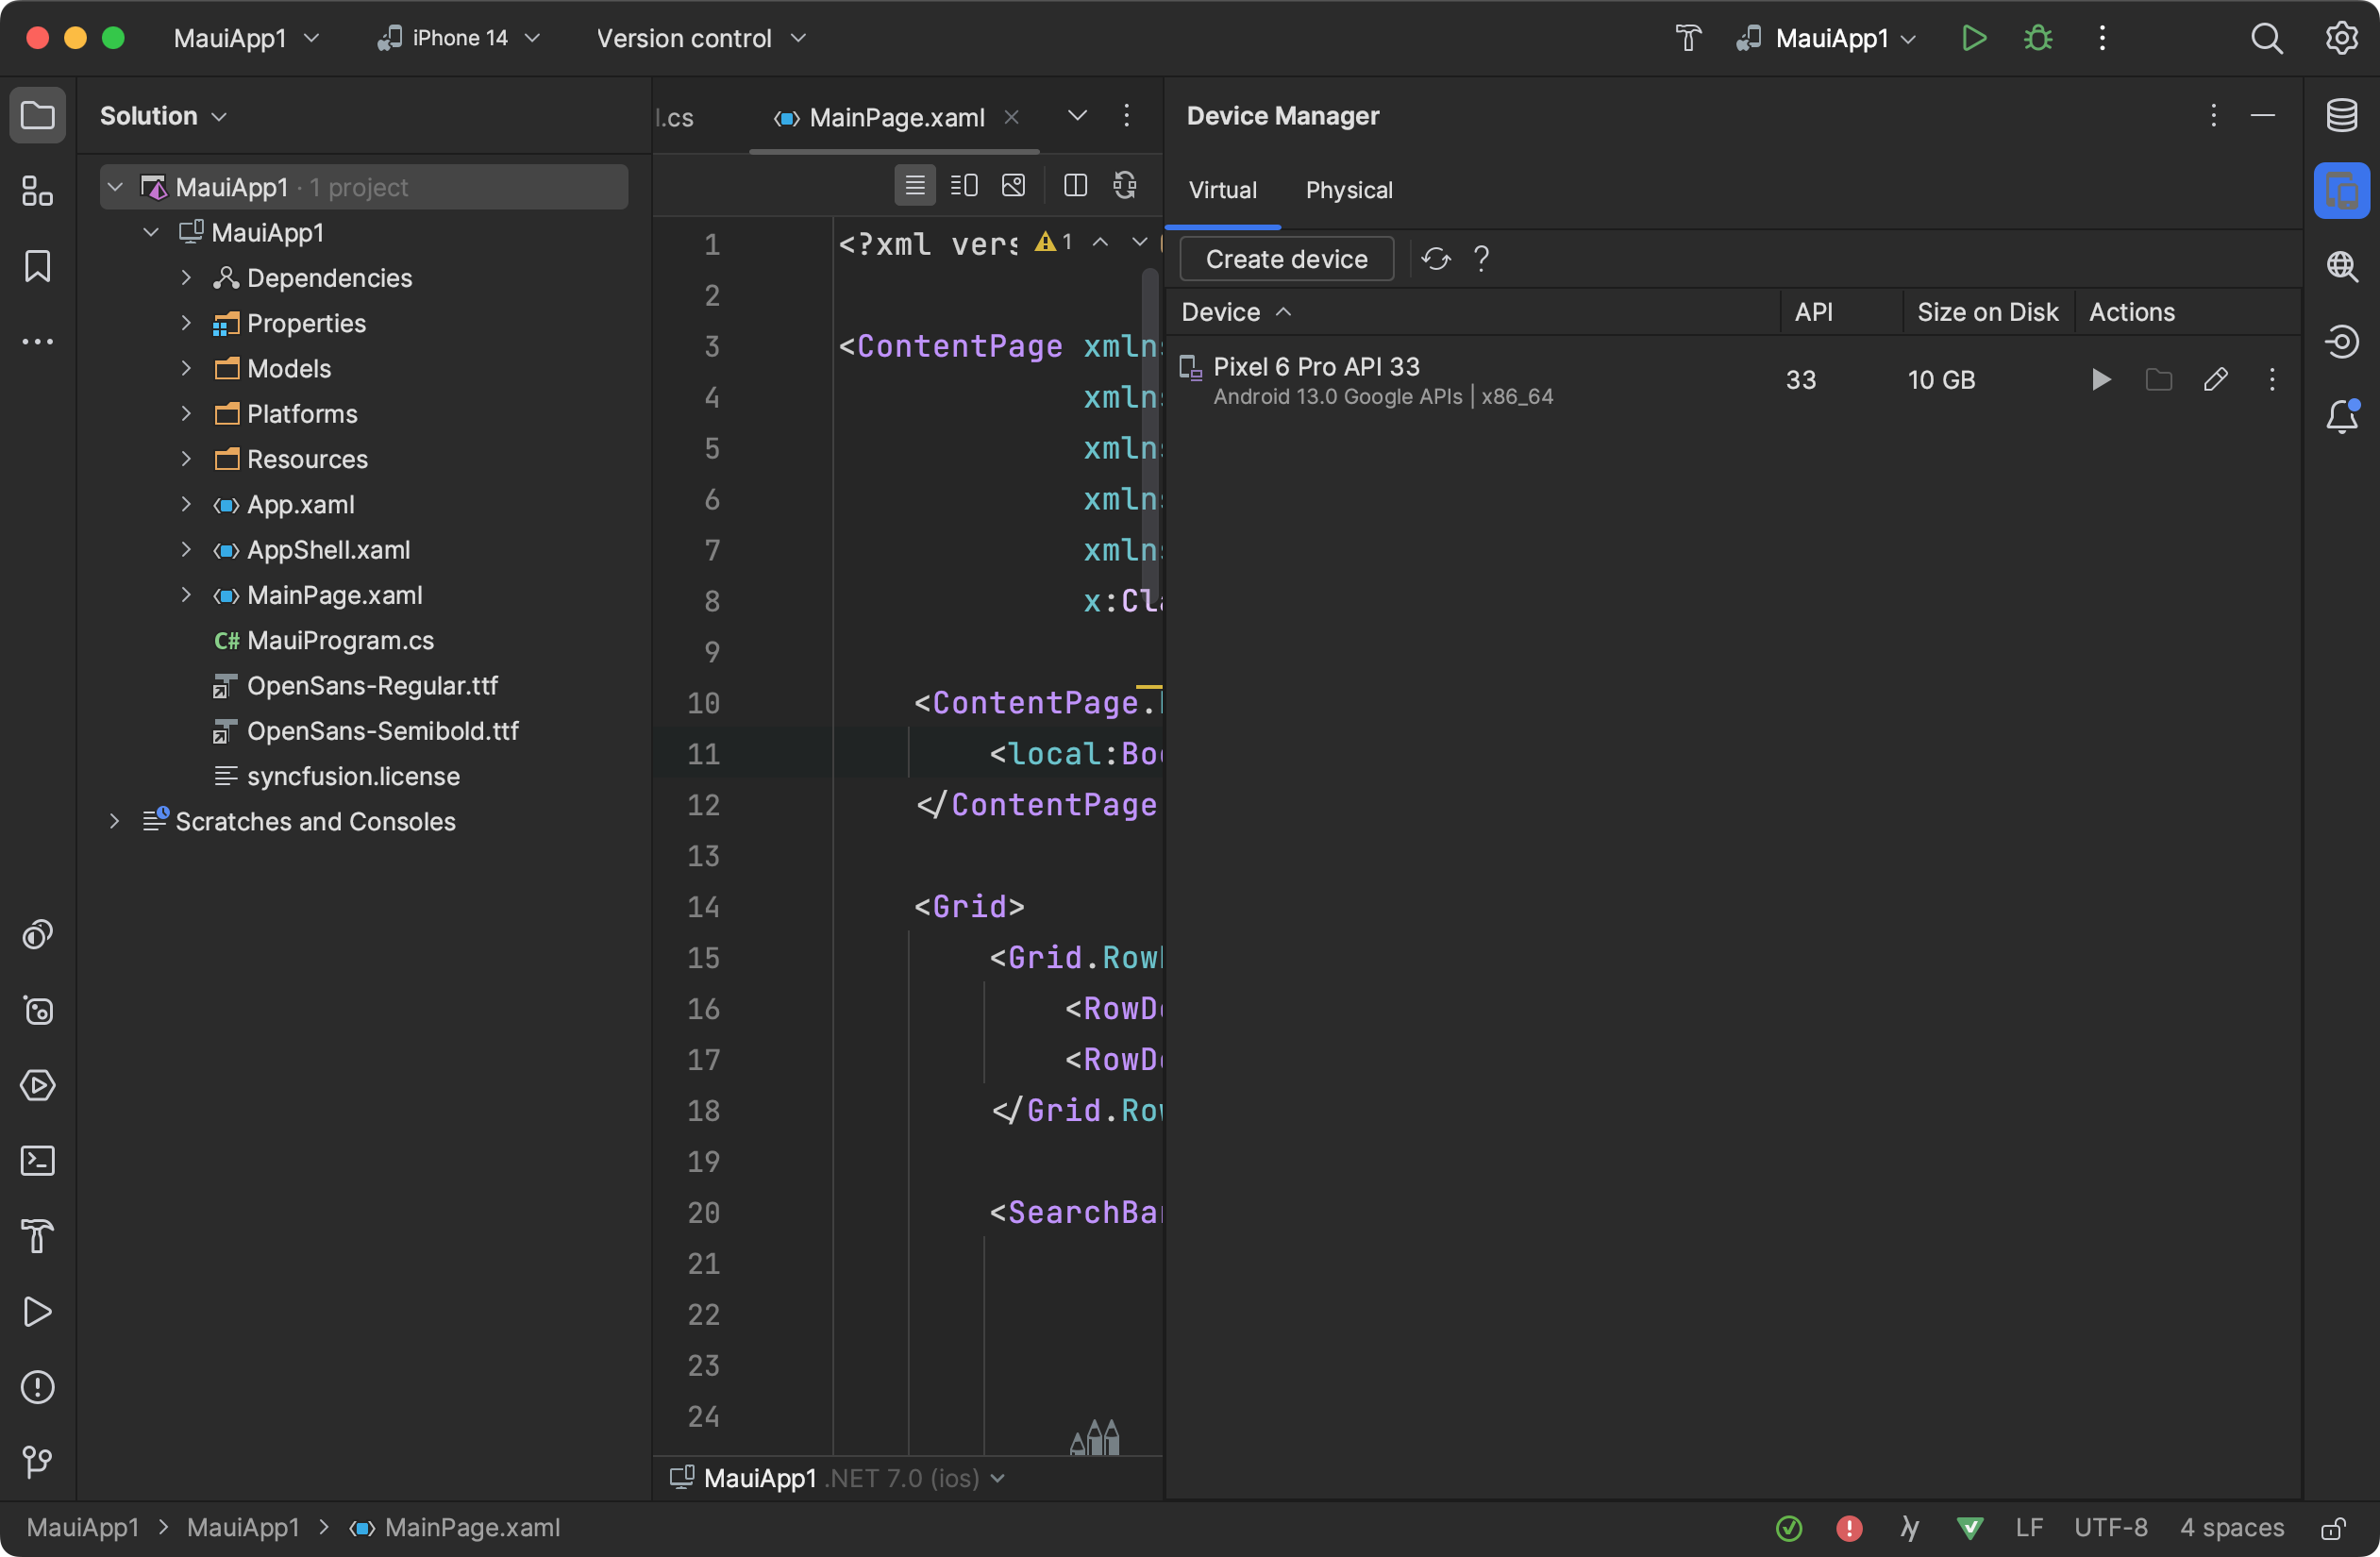This screenshot has width=2380, height=1557.
Task: Launch the Pixel 6 Pro API 33 emulator
Action: coord(2101,380)
